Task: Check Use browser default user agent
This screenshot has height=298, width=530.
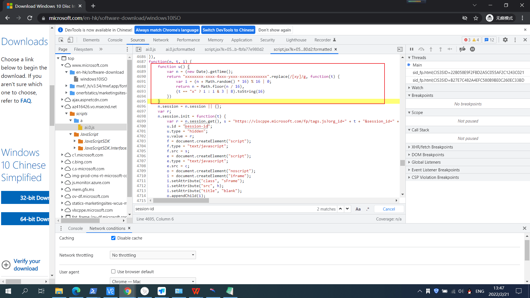Action: (113, 272)
